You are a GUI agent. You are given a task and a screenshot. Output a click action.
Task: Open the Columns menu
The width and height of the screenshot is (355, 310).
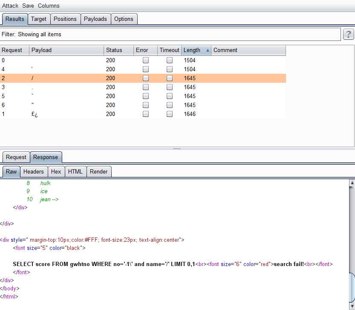click(x=49, y=6)
